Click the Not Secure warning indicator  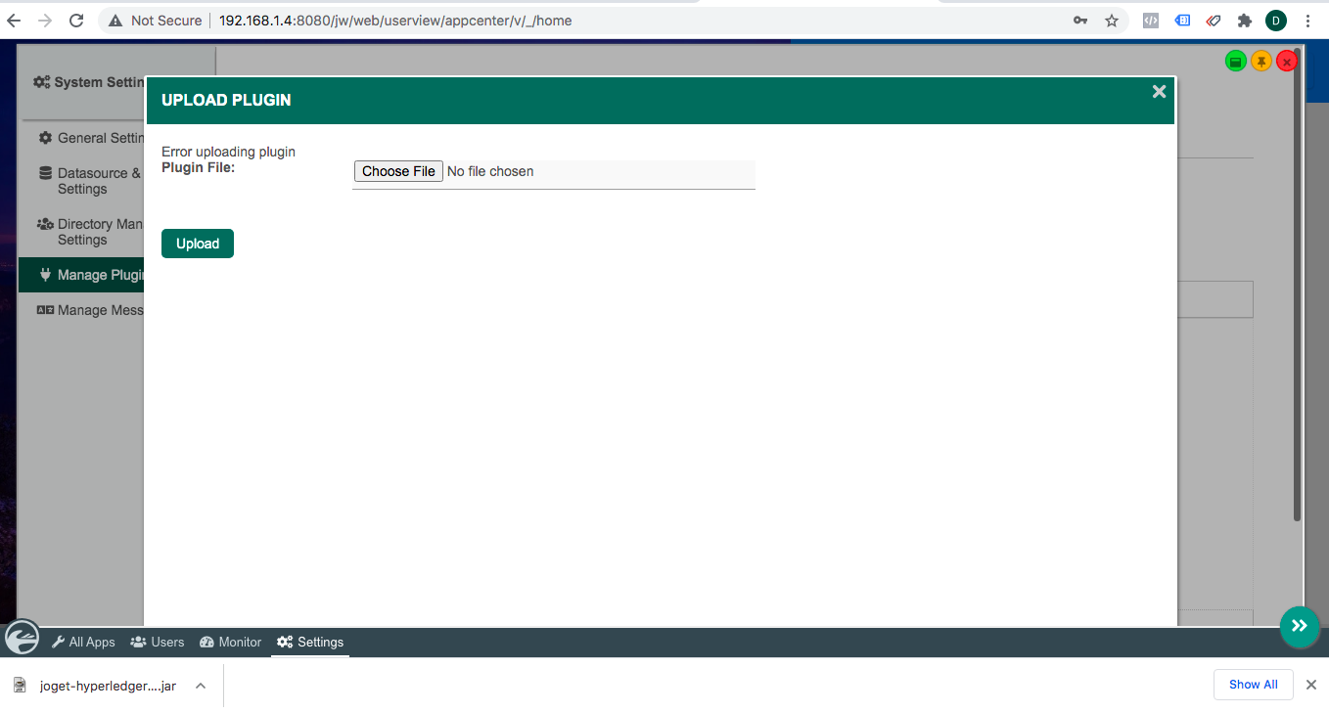155,21
